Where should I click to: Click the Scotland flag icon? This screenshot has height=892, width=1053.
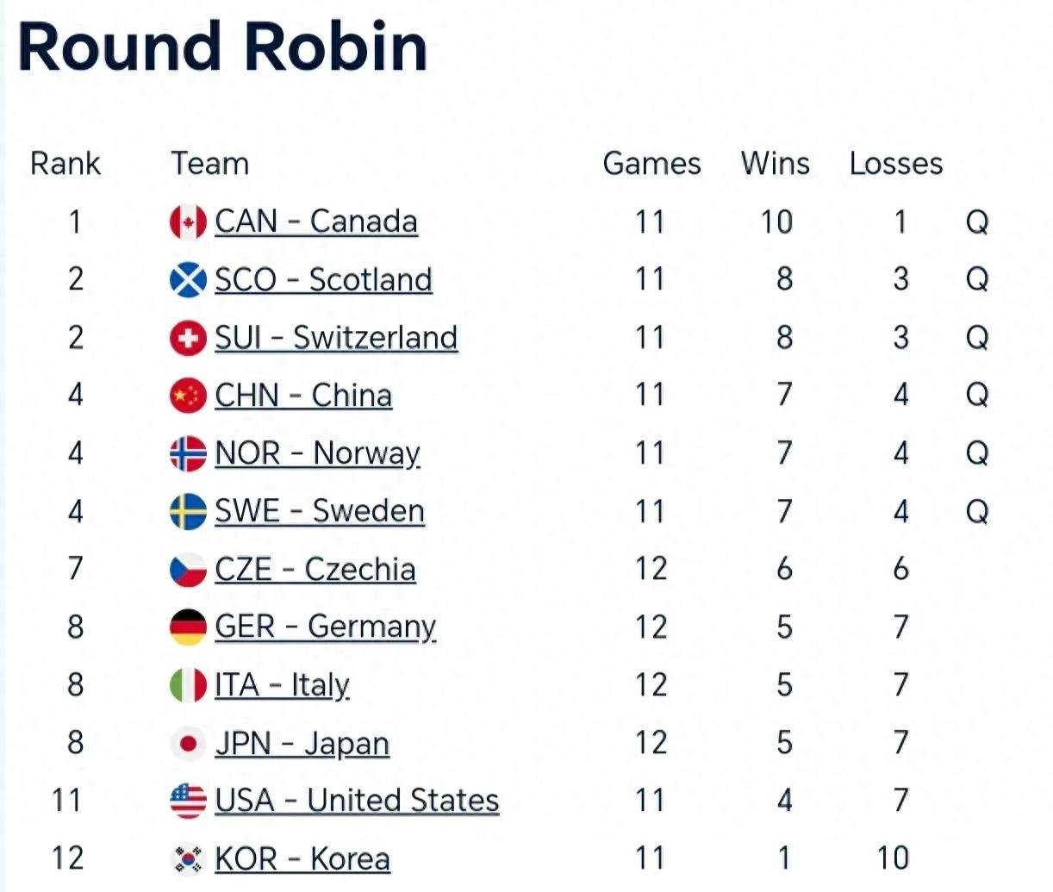[188, 279]
